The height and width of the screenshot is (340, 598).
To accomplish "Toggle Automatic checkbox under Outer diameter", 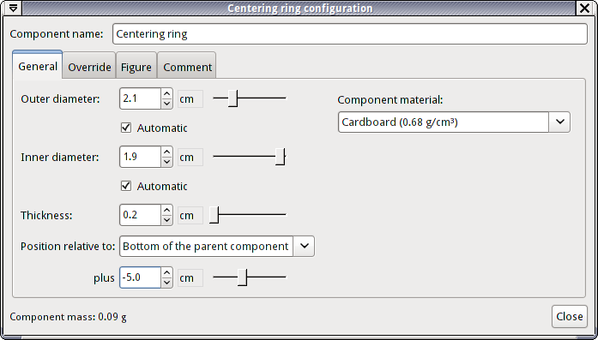I will point(126,128).
